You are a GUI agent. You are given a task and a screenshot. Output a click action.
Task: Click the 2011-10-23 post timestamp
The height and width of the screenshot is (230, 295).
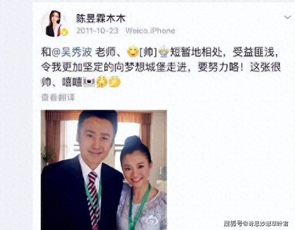97,30
